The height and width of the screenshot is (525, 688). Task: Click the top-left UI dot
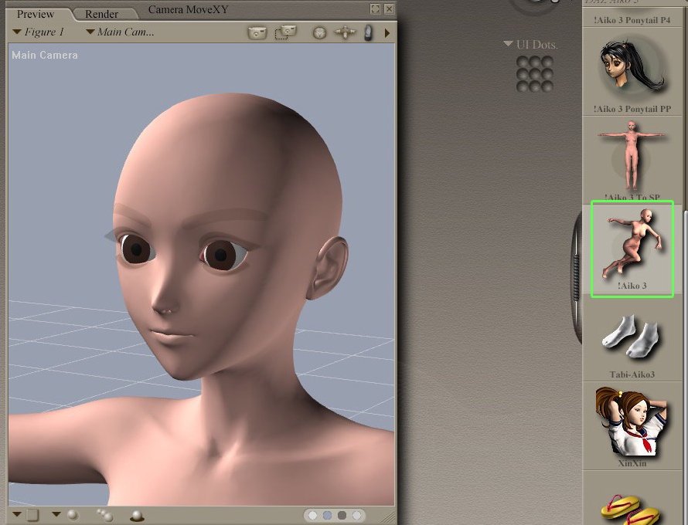522,62
